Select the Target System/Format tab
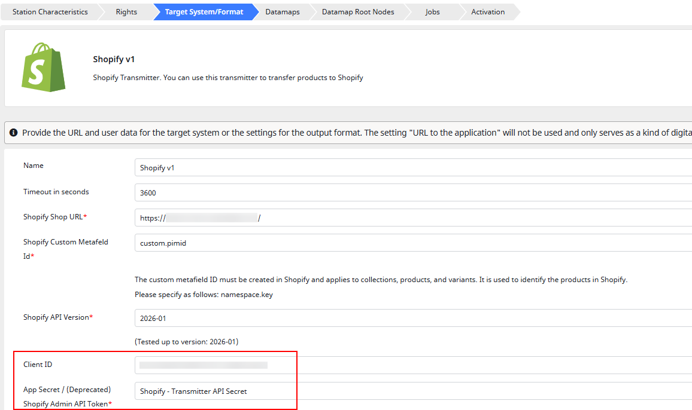The image size is (692, 410). pyautogui.click(x=202, y=11)
